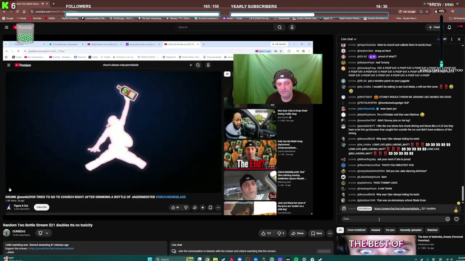Image resolution: width=465 pixels, height=261 pixels.
Task: Start voice search with the microphone icon
Action: click(292, 27)
